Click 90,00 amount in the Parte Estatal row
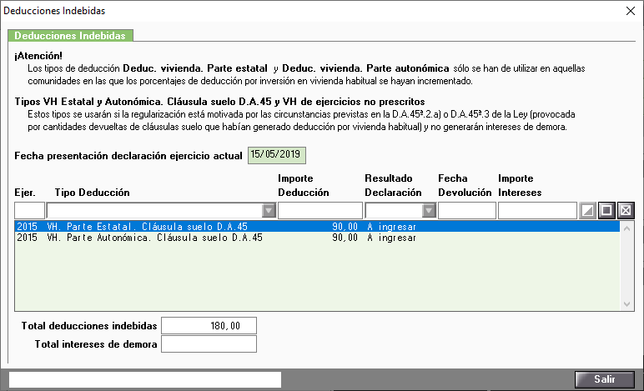This screenshot has height=391, width=644. click(345, 227)
